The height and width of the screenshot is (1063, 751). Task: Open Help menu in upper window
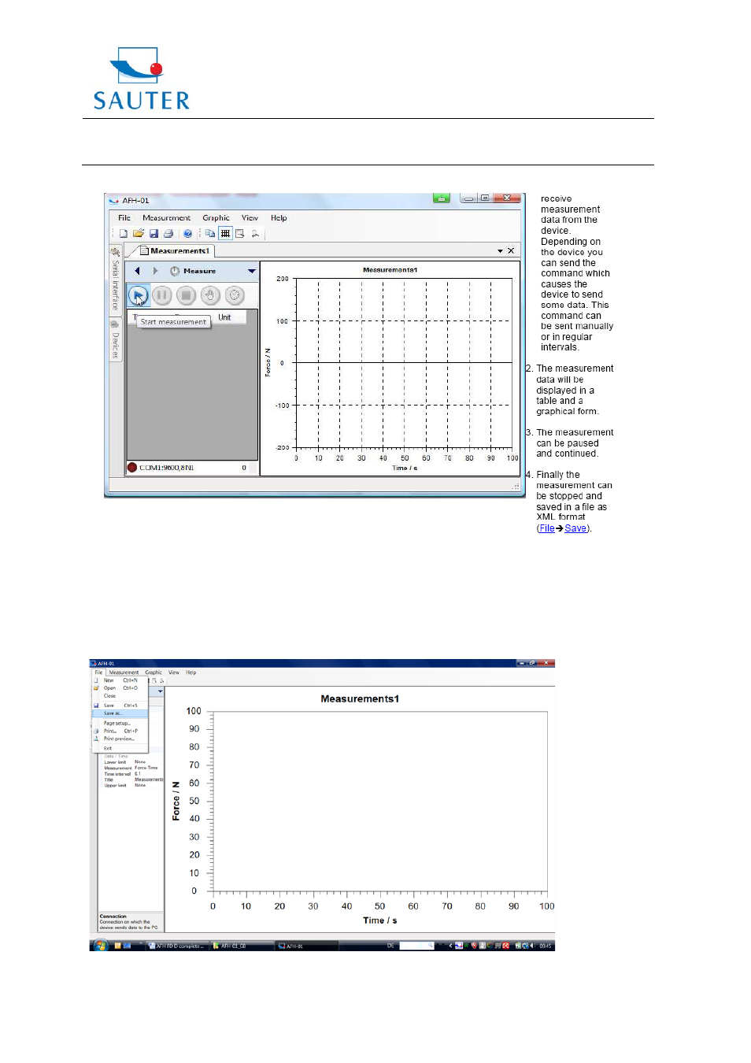coord(279,218)
